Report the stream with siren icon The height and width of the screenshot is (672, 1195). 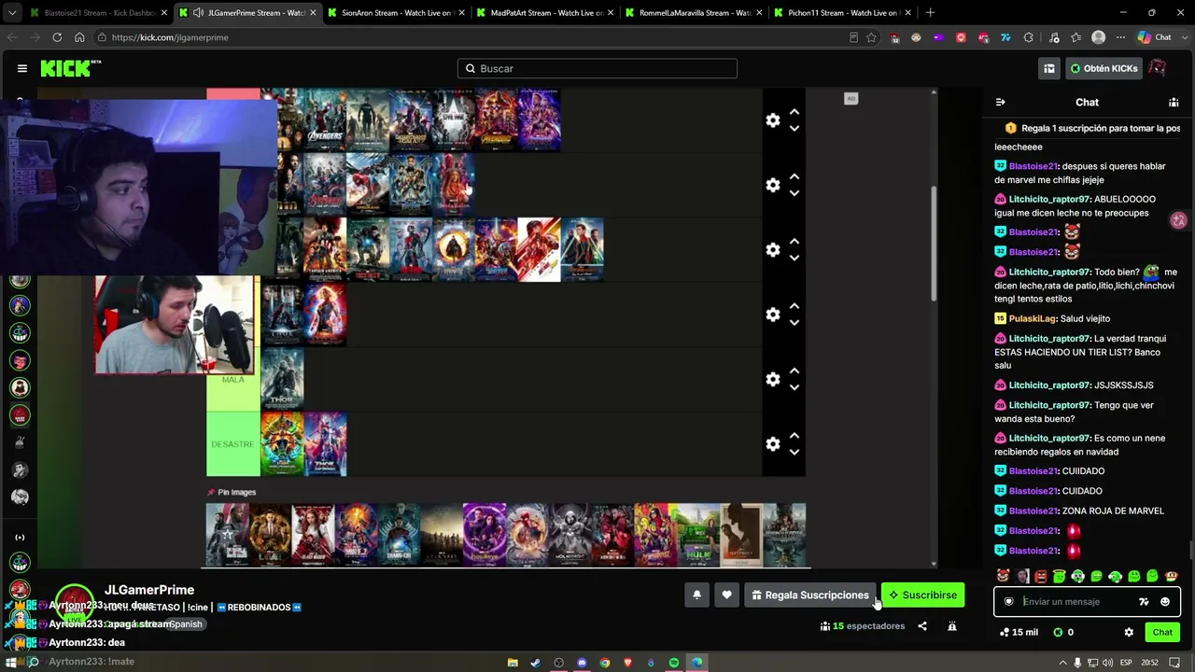pyautogui.click(x=952, y=626)
